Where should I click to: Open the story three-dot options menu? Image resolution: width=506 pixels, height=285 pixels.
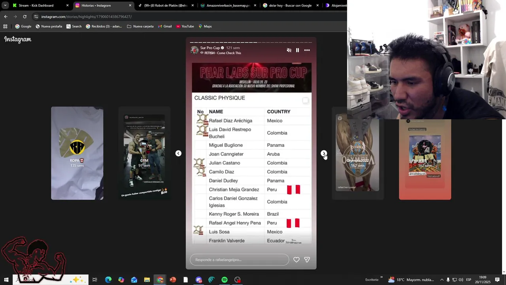(307, 50)
